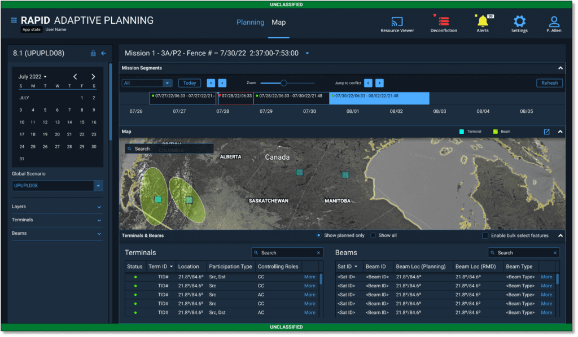This screenshot has height=337, width=578.
Task: Step timeline forward next to Today
Action: click(222, 83)
